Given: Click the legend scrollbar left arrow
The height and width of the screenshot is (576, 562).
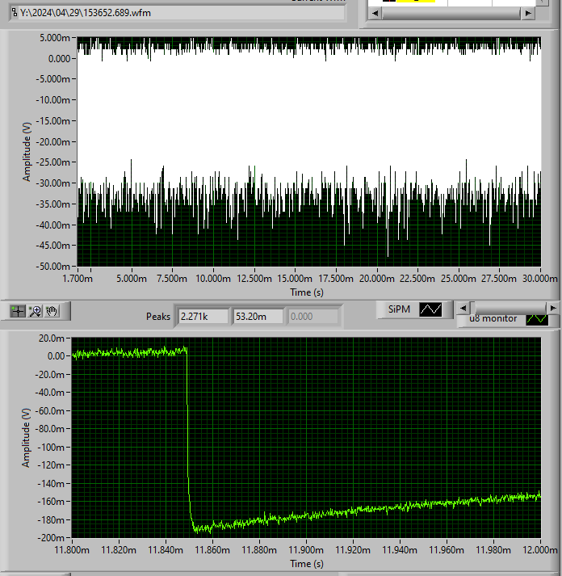Looking at the screenshot, I should [462, 308].
